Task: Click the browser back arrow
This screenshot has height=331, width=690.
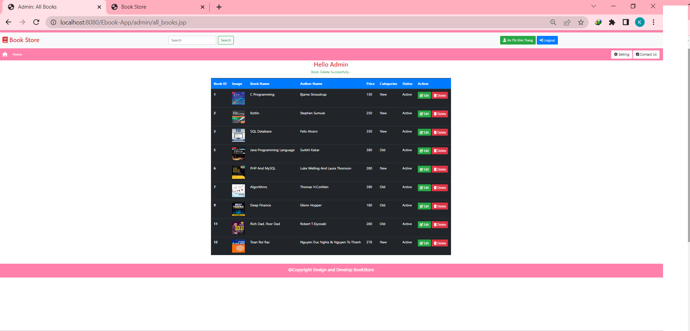Action: (x=9, y=22)
